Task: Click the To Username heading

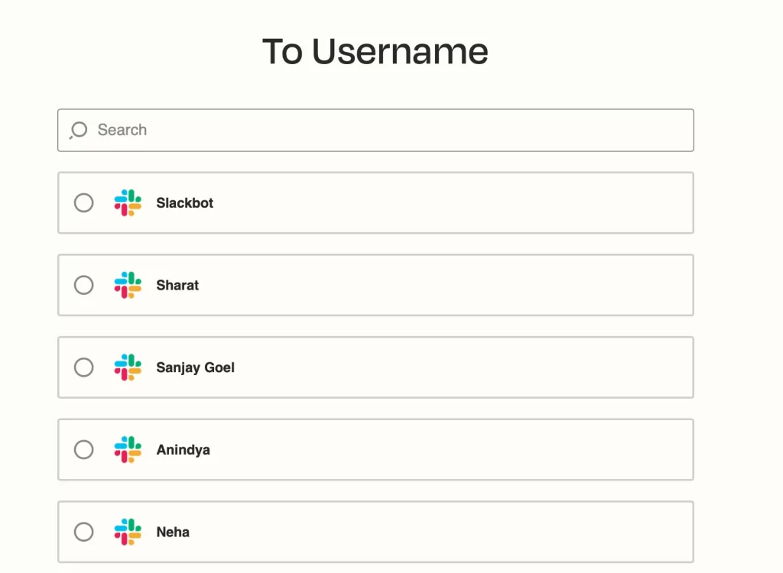Action: [375, 51]
